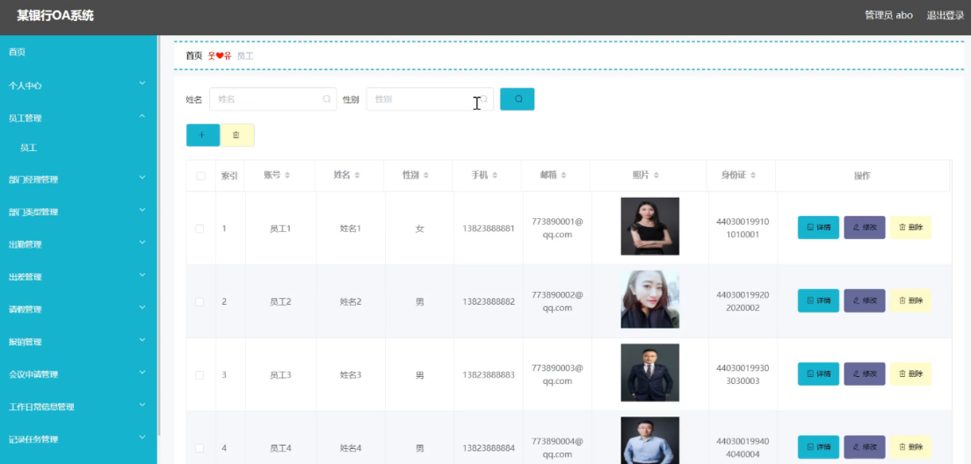Click the 某银行OA系统 title
This screenshot has width=971, height=464.
coord(55,16)
